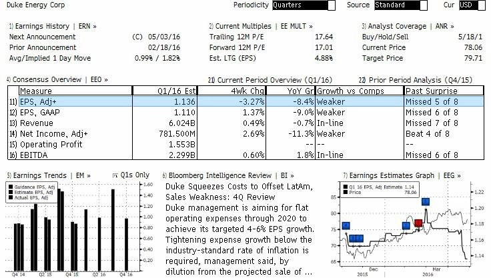Click Price legend swatch in estimates graph
491x278 pixels.
pyautogui.click(x=346, y=192)
